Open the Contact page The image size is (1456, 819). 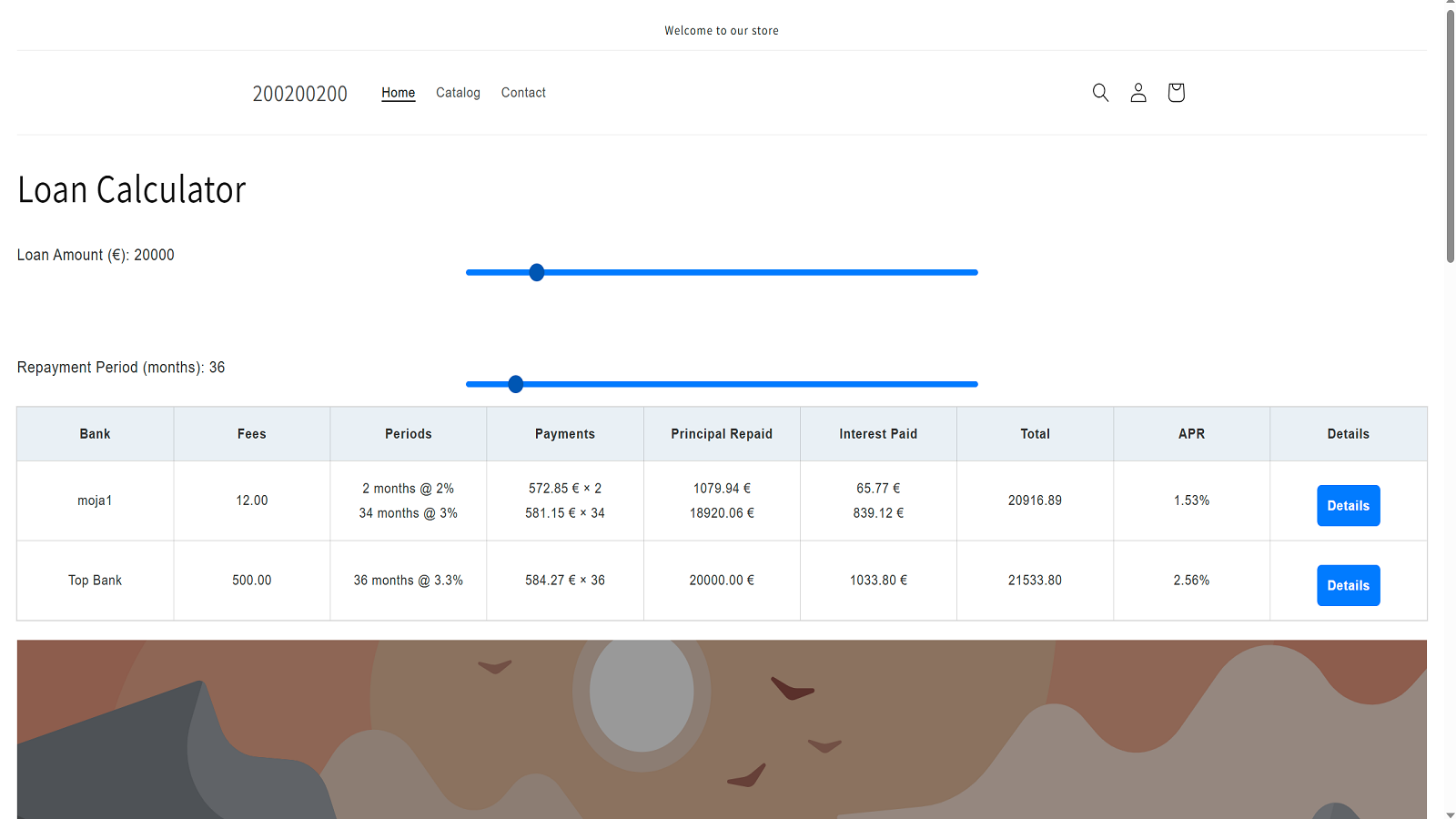coord(523,92)
